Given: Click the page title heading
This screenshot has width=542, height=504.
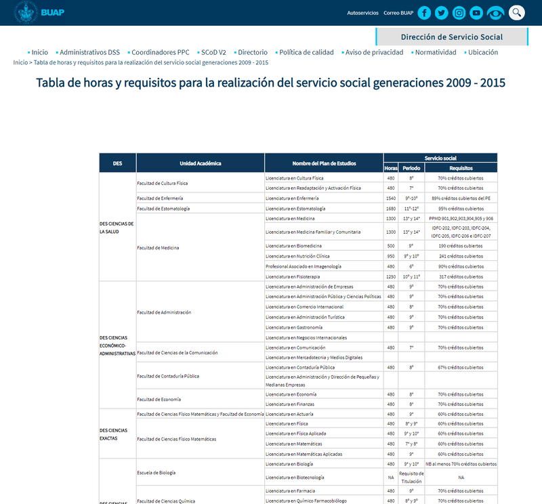Looking at the screenshot, I should click(270, 83).
